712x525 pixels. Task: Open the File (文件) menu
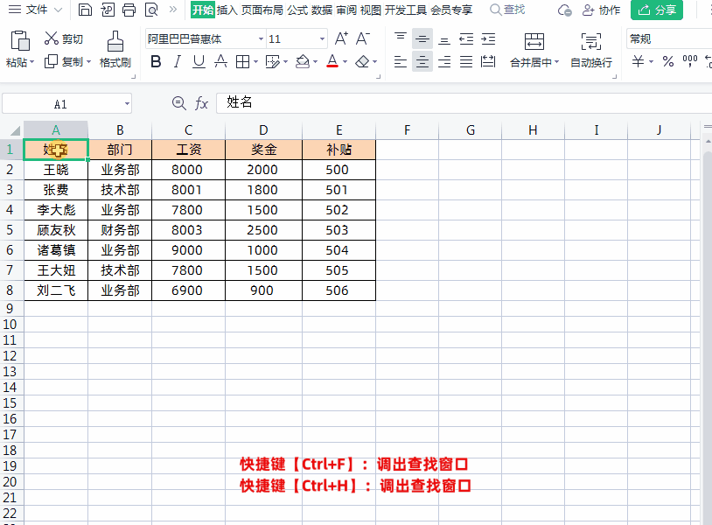35,10
